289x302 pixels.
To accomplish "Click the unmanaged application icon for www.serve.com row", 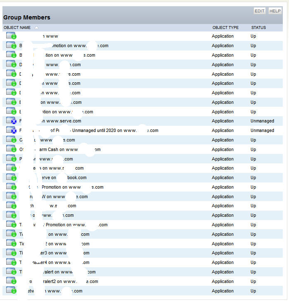I will coord(11,121).
